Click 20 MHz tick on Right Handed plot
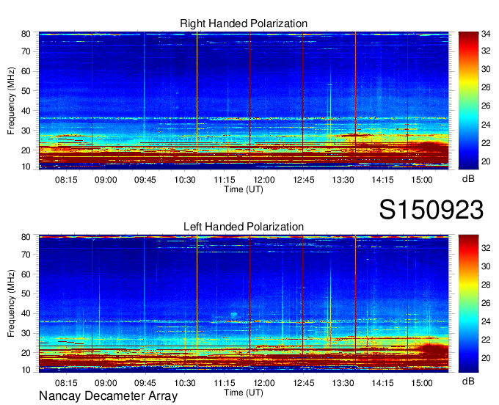This screenshot has height=405, width=499. click(x=26, y=150)
